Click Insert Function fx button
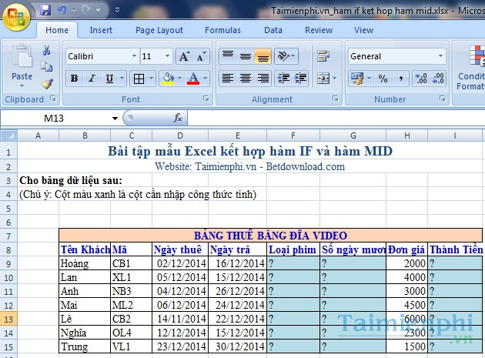The width and height of the screenshot is (485, 358). [x=177, y=118]
